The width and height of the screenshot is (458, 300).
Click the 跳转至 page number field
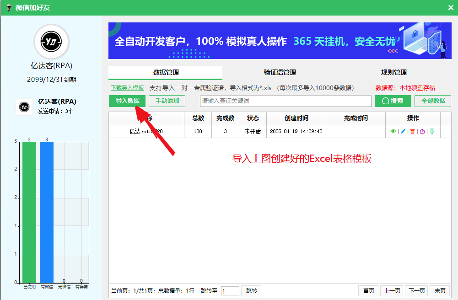point(230,291)
